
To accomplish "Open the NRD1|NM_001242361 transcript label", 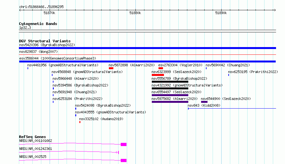I will tap(36, 149).
